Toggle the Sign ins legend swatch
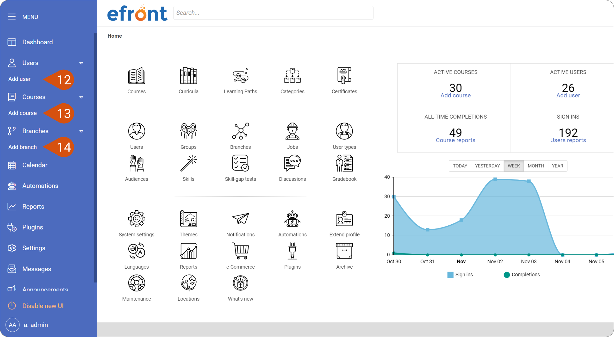This screenshot has width=614, height=337. tap(450, 275)
